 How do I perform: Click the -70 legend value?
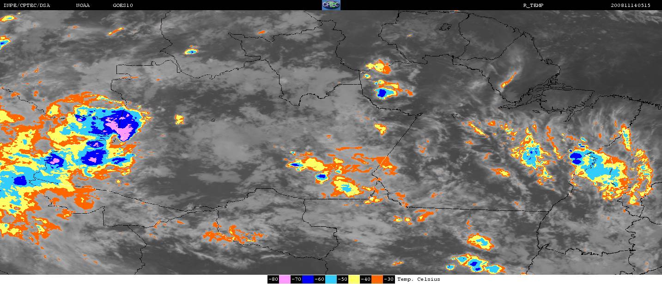(x=296, y=279)
